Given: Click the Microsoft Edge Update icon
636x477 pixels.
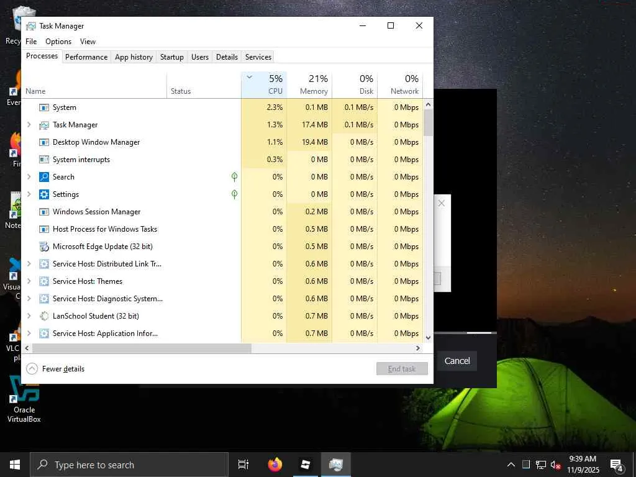Looking at the screenshot, I should (x=44, y=247).
